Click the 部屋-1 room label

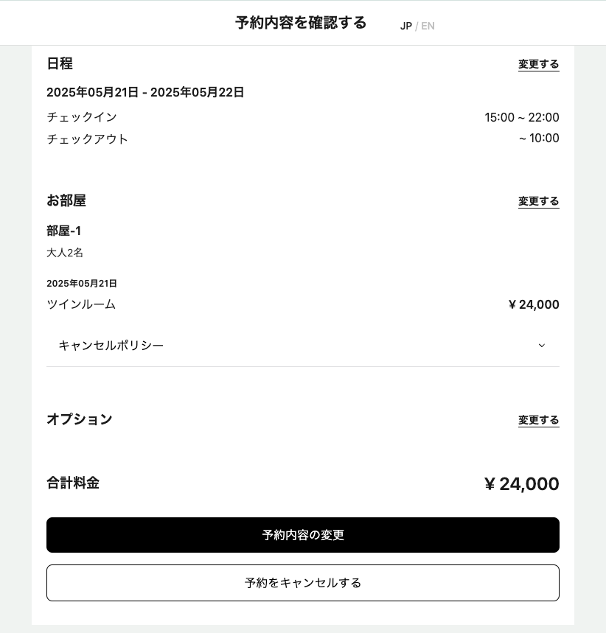click(x=64, y=231)
